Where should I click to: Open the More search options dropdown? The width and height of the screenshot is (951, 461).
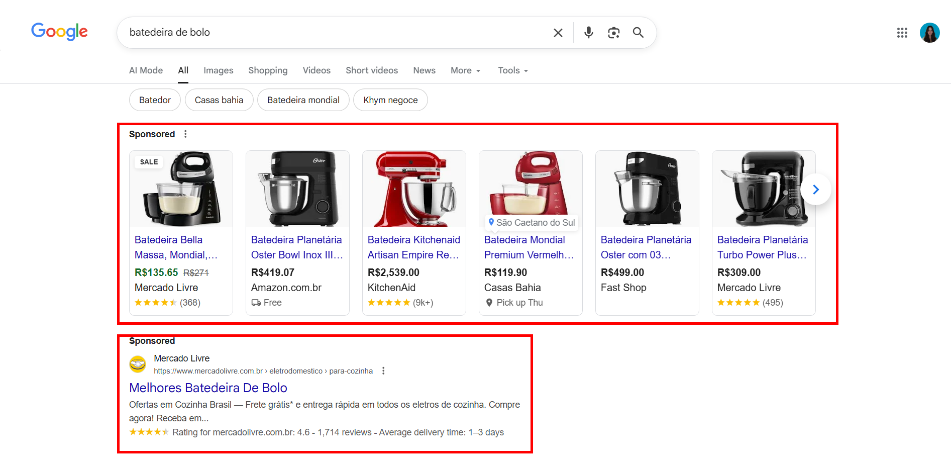(x=465, y=70)
